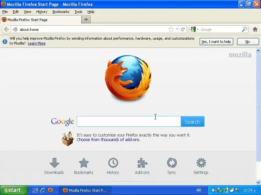Viewport: 261px width, 195px height.
Task: Click the No button in the notification bar
Action: 248,42
